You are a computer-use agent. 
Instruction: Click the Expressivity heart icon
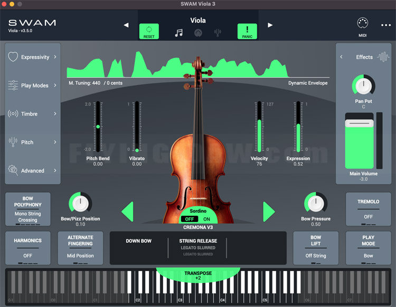point(13,57)
